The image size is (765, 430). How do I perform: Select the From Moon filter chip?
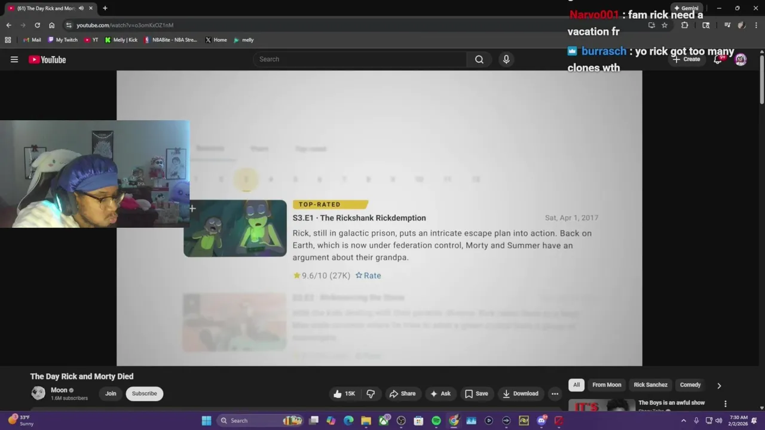[x=607, y=385]
